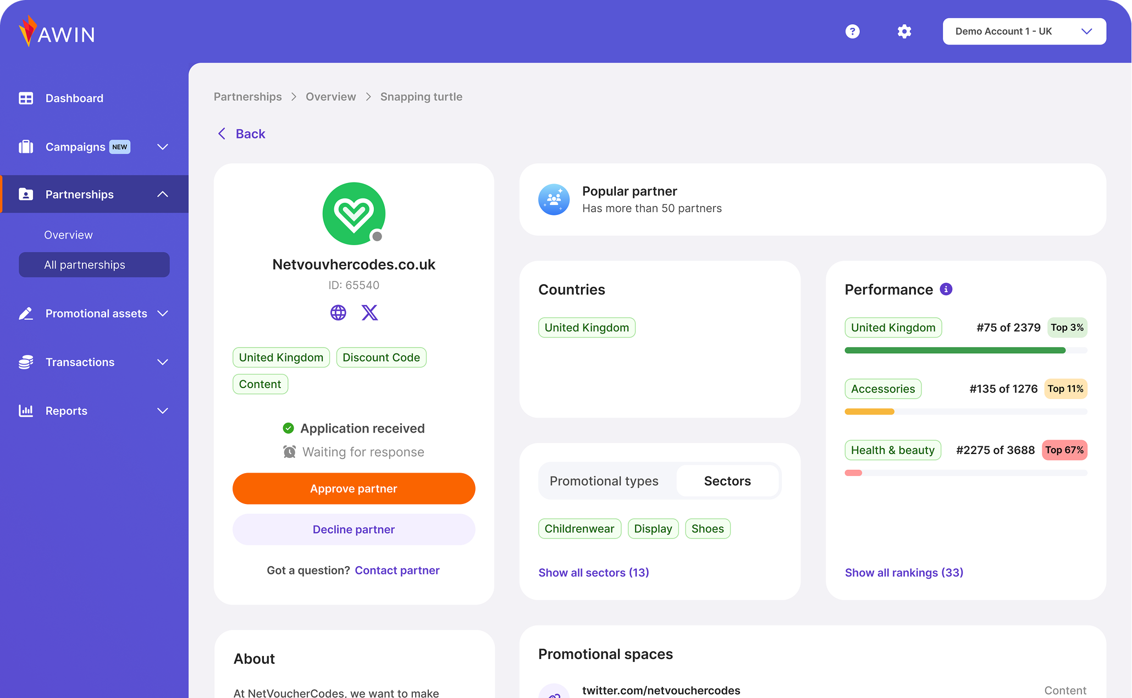Screen dimensions: 1132x698
Task: Click the Waiting for response clock icon
Action: click(289, 452)
